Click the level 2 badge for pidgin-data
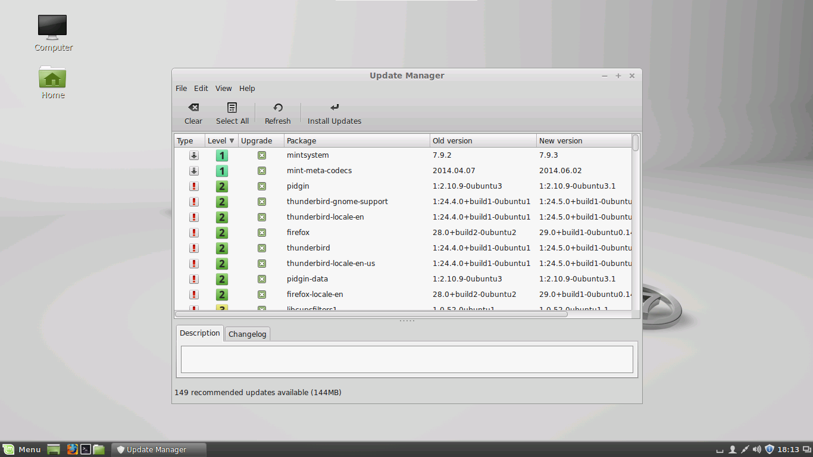This screenshot has width=813, height=457. [x=222, y=280]
